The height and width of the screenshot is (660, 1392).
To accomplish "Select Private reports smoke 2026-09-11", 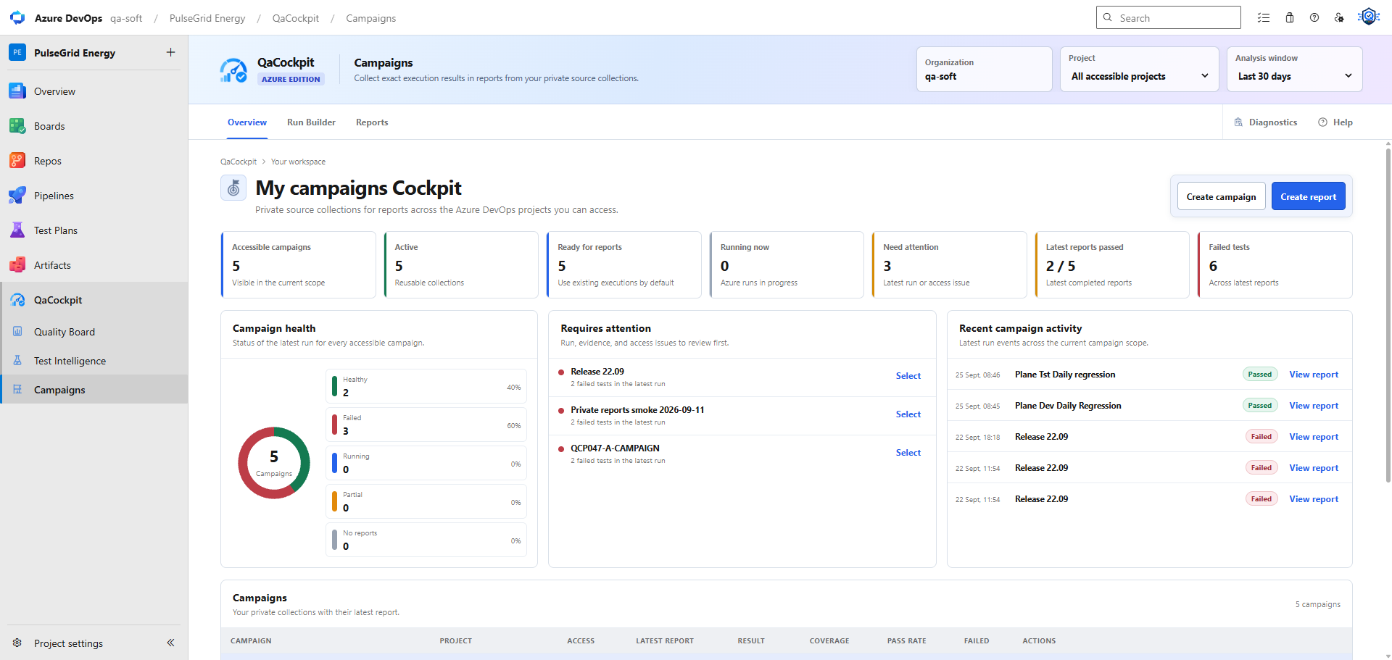I will click(x=908, y=414).
